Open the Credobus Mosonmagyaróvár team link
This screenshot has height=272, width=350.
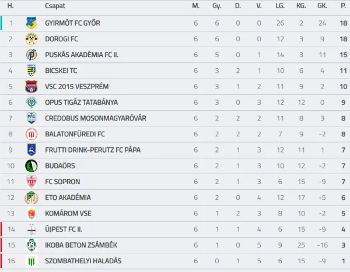coord(96,118)
